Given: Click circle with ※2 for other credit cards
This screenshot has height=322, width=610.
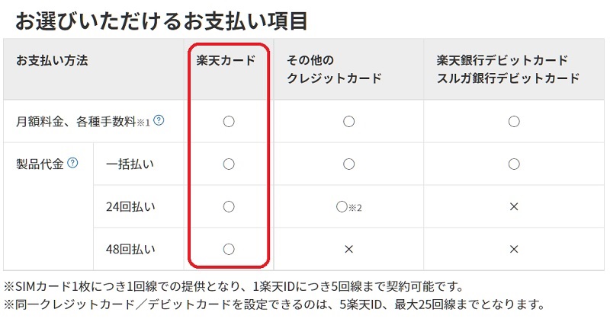Looking at the screenshot, I should coord(348,207).
